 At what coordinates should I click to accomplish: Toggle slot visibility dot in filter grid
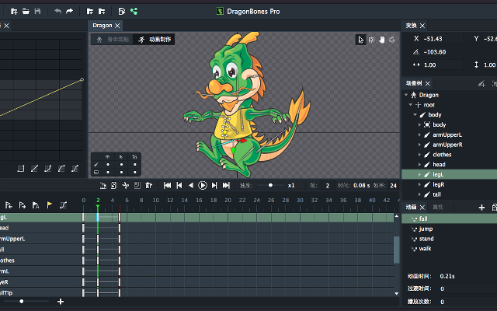click(x=108, y=173)
